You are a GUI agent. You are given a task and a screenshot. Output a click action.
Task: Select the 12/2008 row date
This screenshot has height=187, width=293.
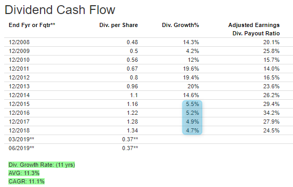(19, 42)
